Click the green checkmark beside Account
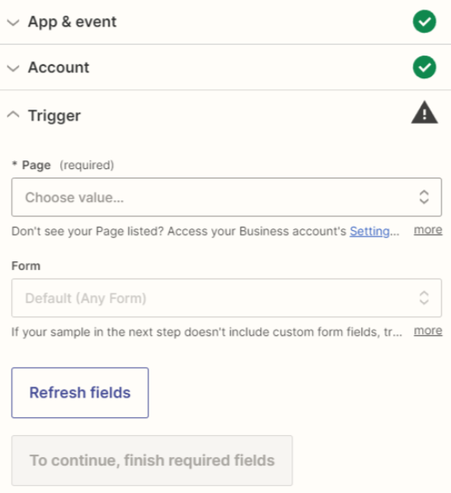The width and height of the screenshot is (451, 493). click(424, 67)
